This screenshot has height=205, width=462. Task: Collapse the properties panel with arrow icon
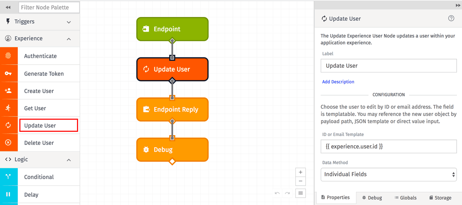[x=458, y=5]
